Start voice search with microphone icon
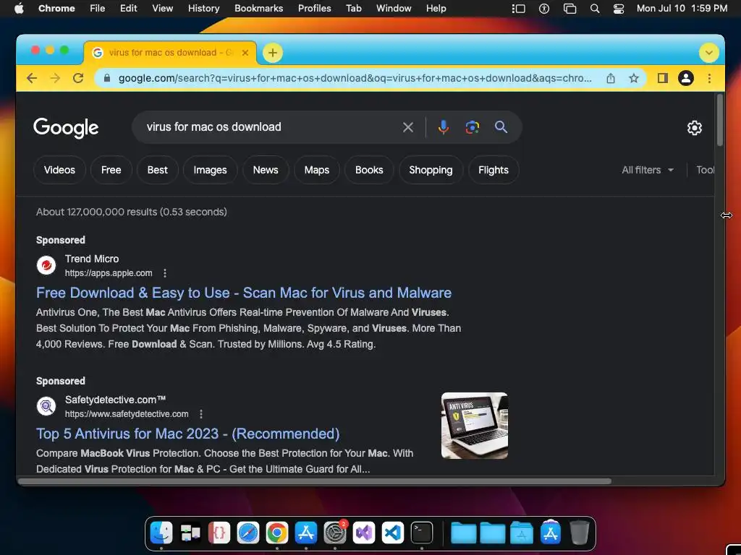The width and height of the screenshot is (741, 555). 444,127
